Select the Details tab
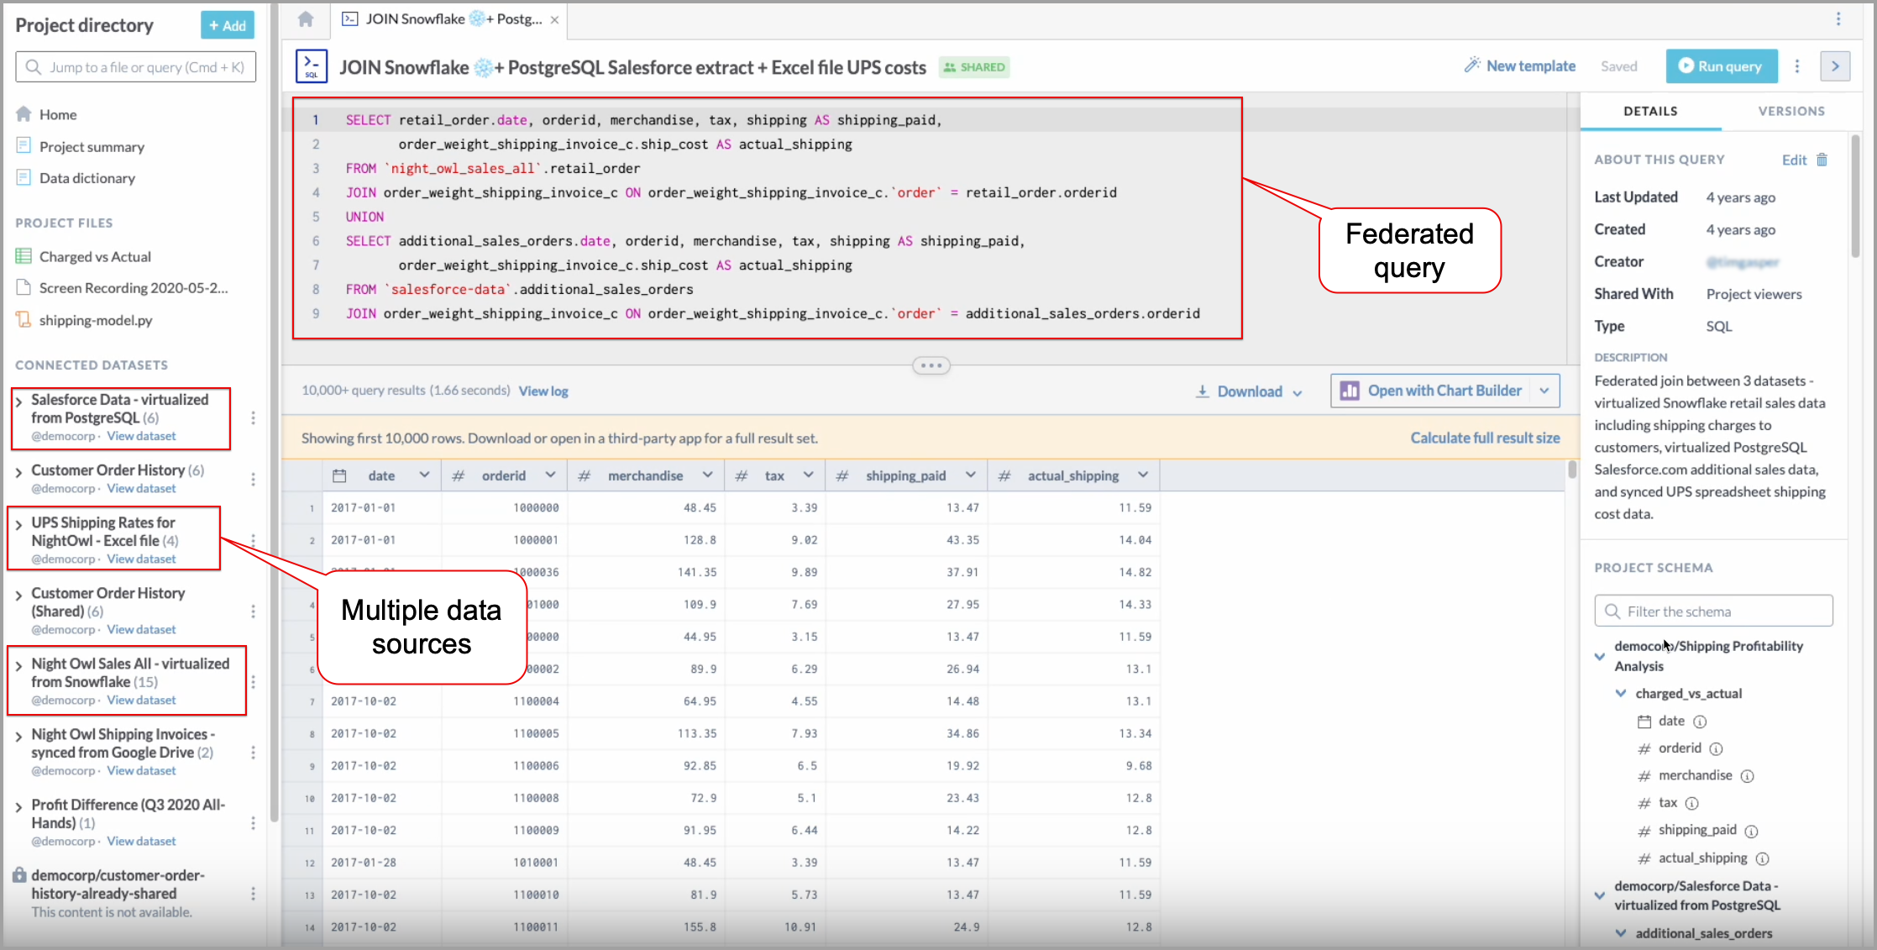 point(1650,111)
